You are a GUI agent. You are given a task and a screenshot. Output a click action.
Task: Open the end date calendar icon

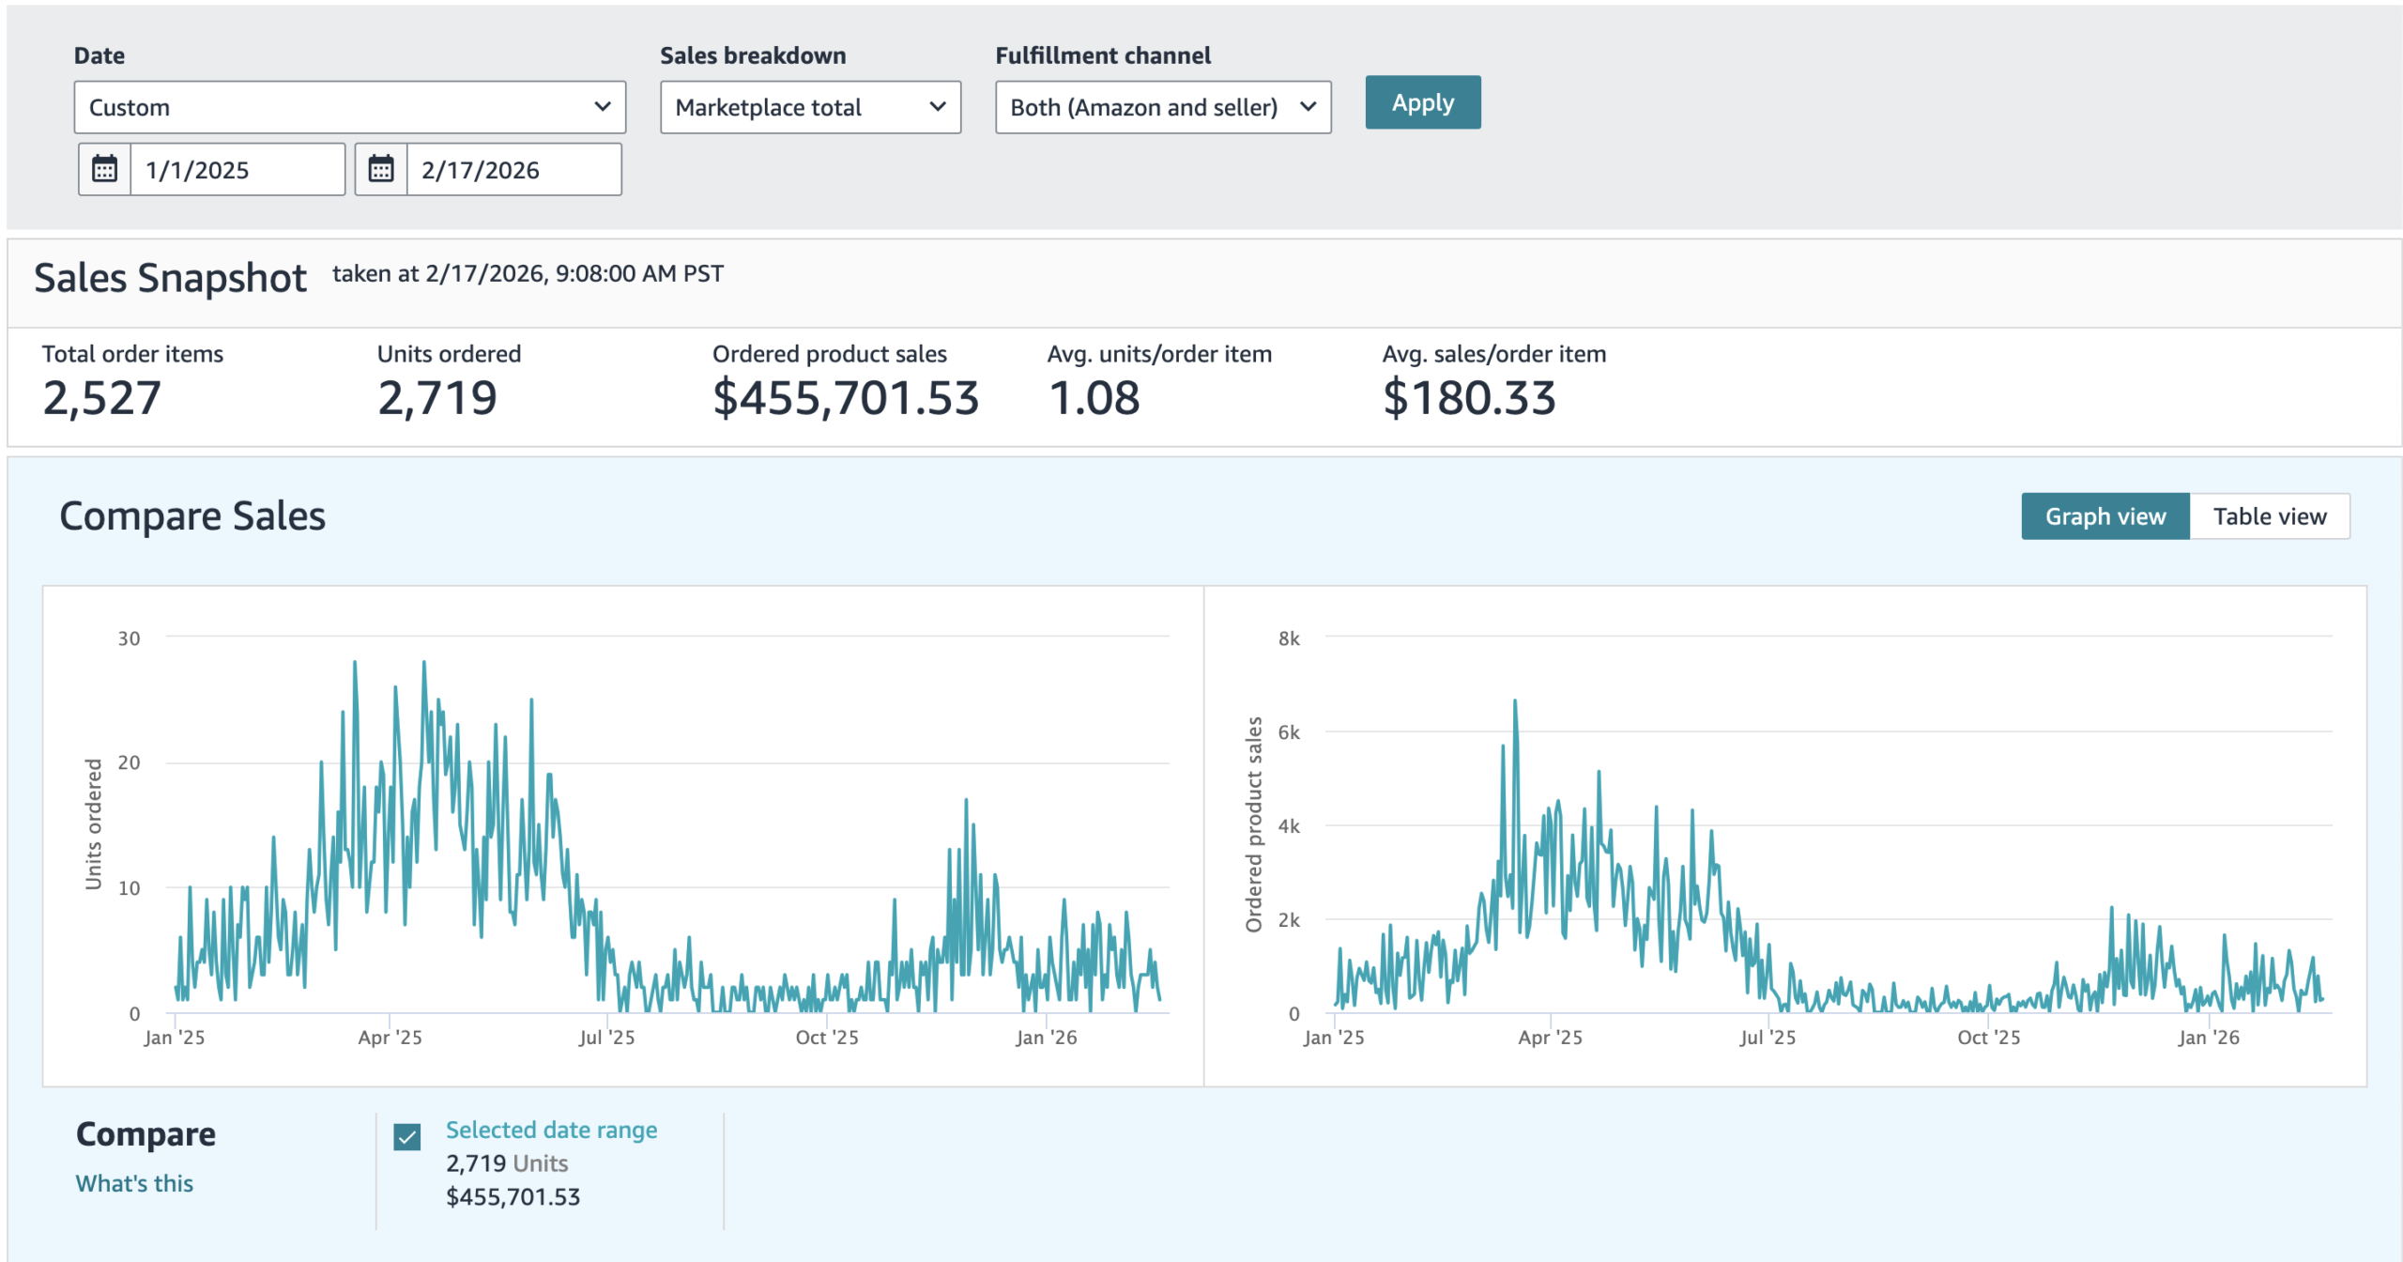pyautogui.click(x=380, y=170)
